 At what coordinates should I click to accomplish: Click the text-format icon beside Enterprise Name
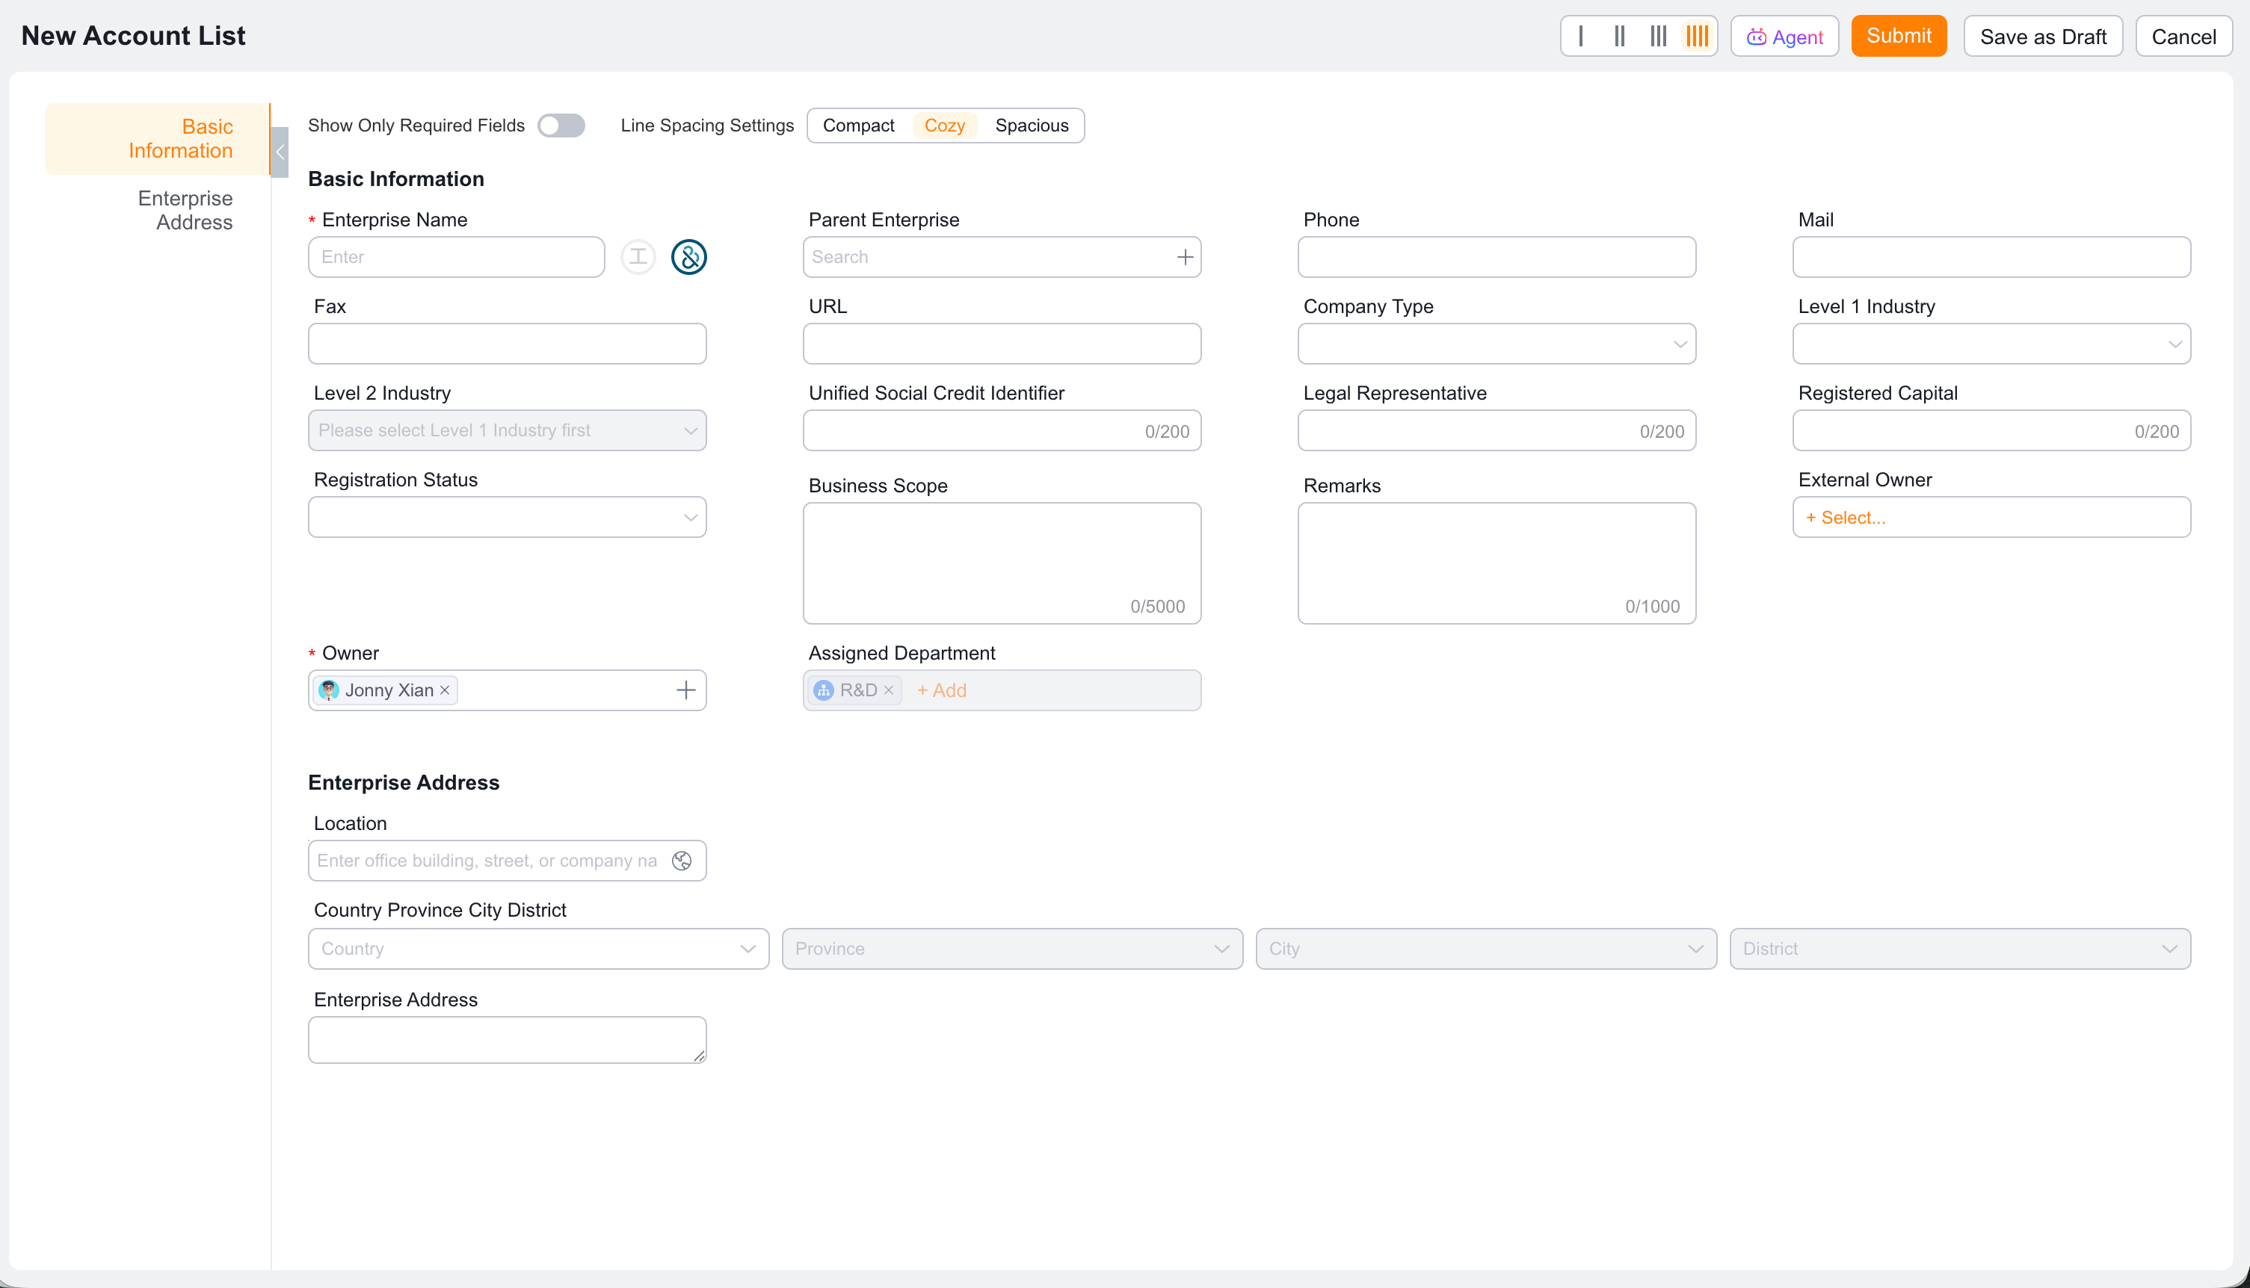click(x=638, y=256)
